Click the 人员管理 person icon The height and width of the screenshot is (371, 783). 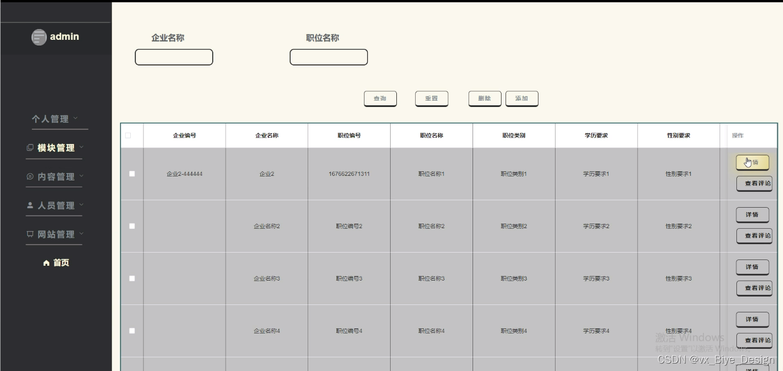[x=30, y=205]
